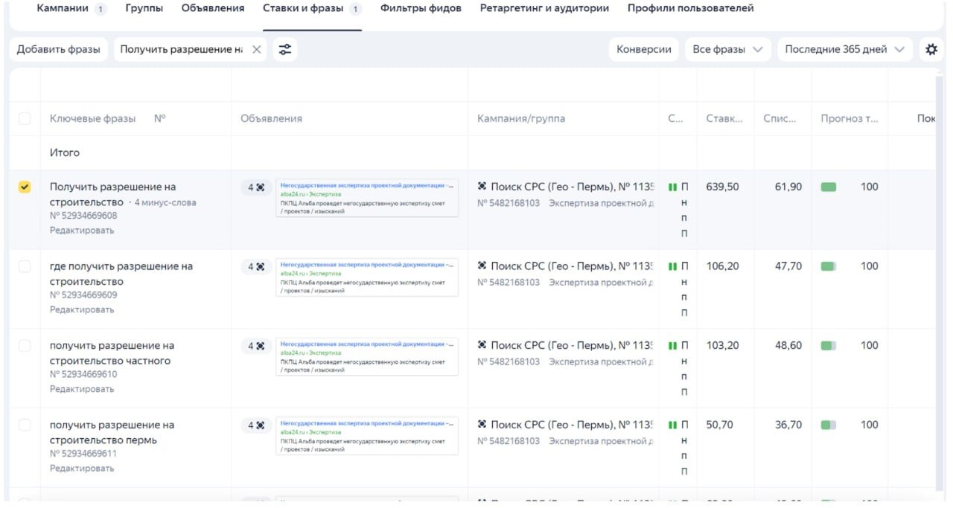This screenshot has height=508, width=953.
Task: Click the Добавить фразы button
Action: click(59, 49)
